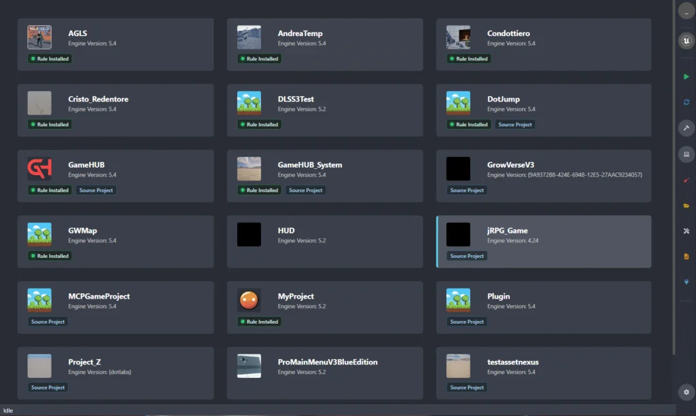Screen dimensions: 696x416
Task: Click the round button atop the sidebar
Action: pyautogui.click(x=686, y=12)
